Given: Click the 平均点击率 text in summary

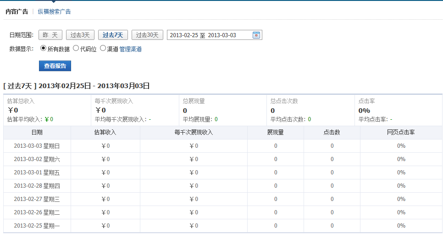Looking at the screenshot, I should pyautogui.click(x=375, y=119).
